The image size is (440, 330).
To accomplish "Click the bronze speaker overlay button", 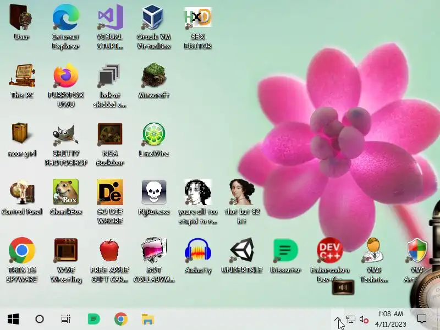I will pyautogui.click(x=343, y=287).
